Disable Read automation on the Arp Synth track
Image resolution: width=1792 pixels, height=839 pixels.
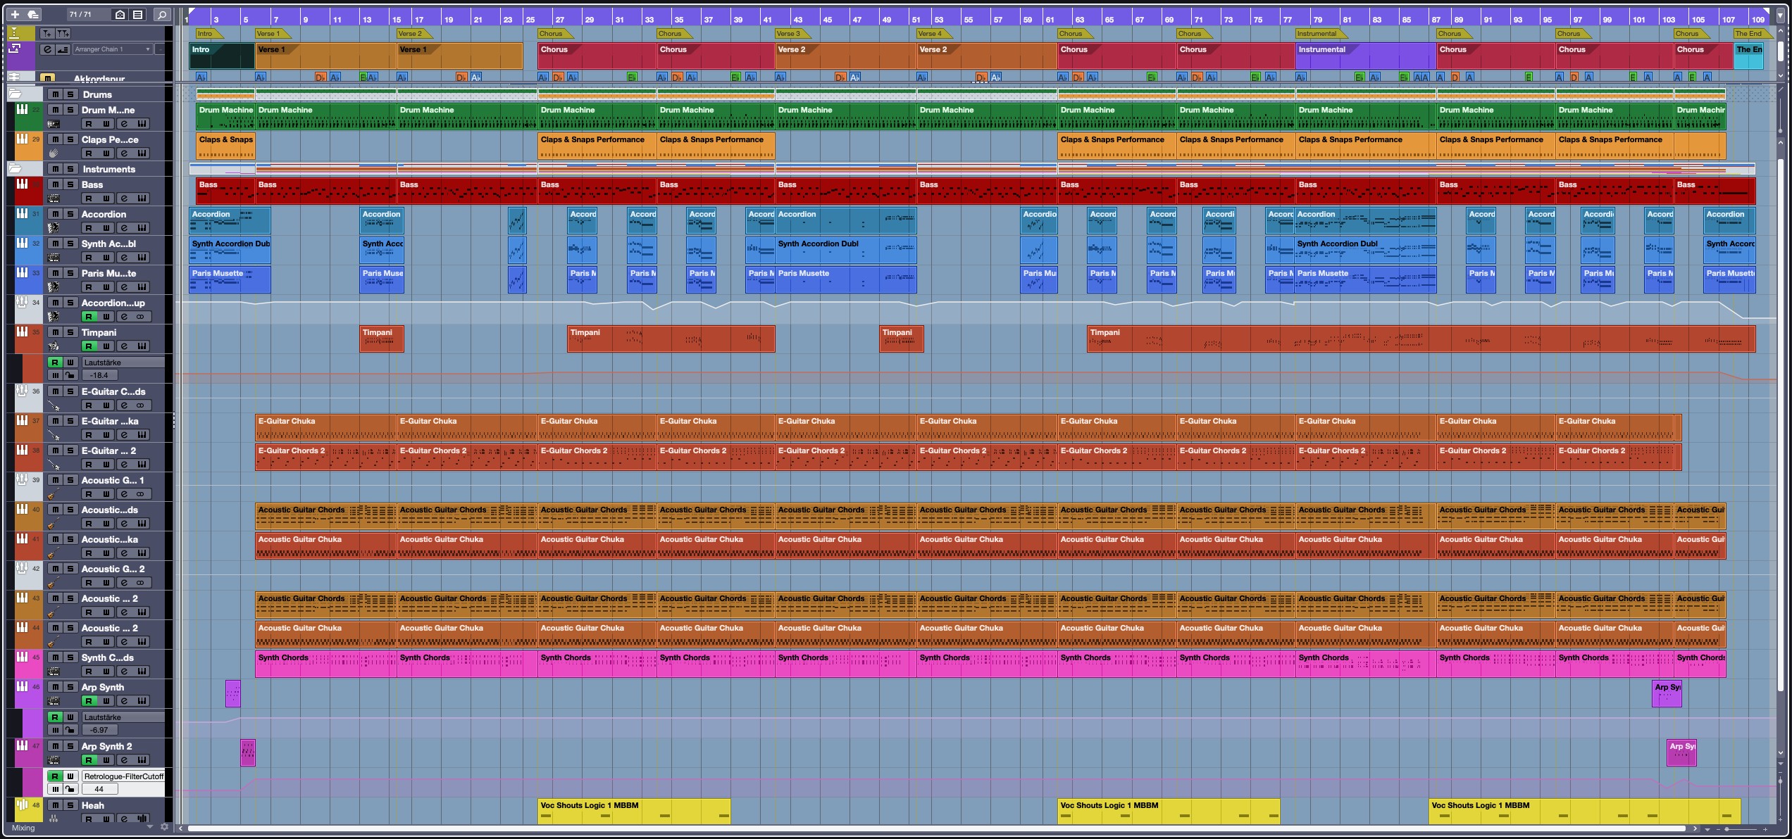click(89, 701)
